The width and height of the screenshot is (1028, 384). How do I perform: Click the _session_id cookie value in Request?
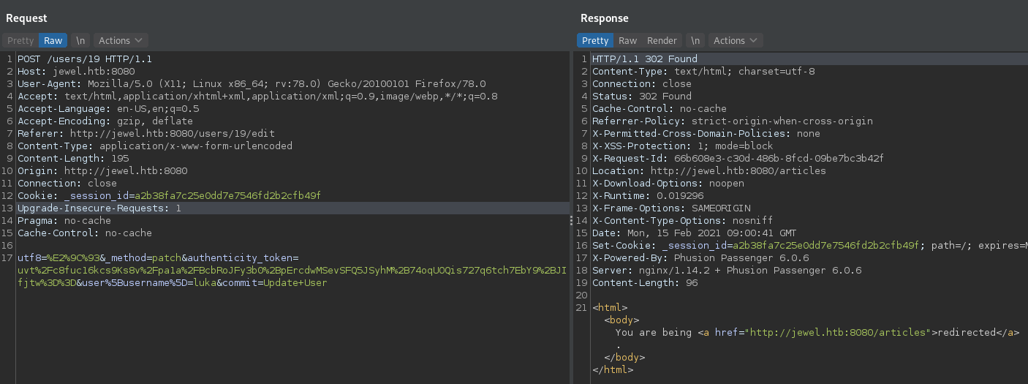pos(227,196)
